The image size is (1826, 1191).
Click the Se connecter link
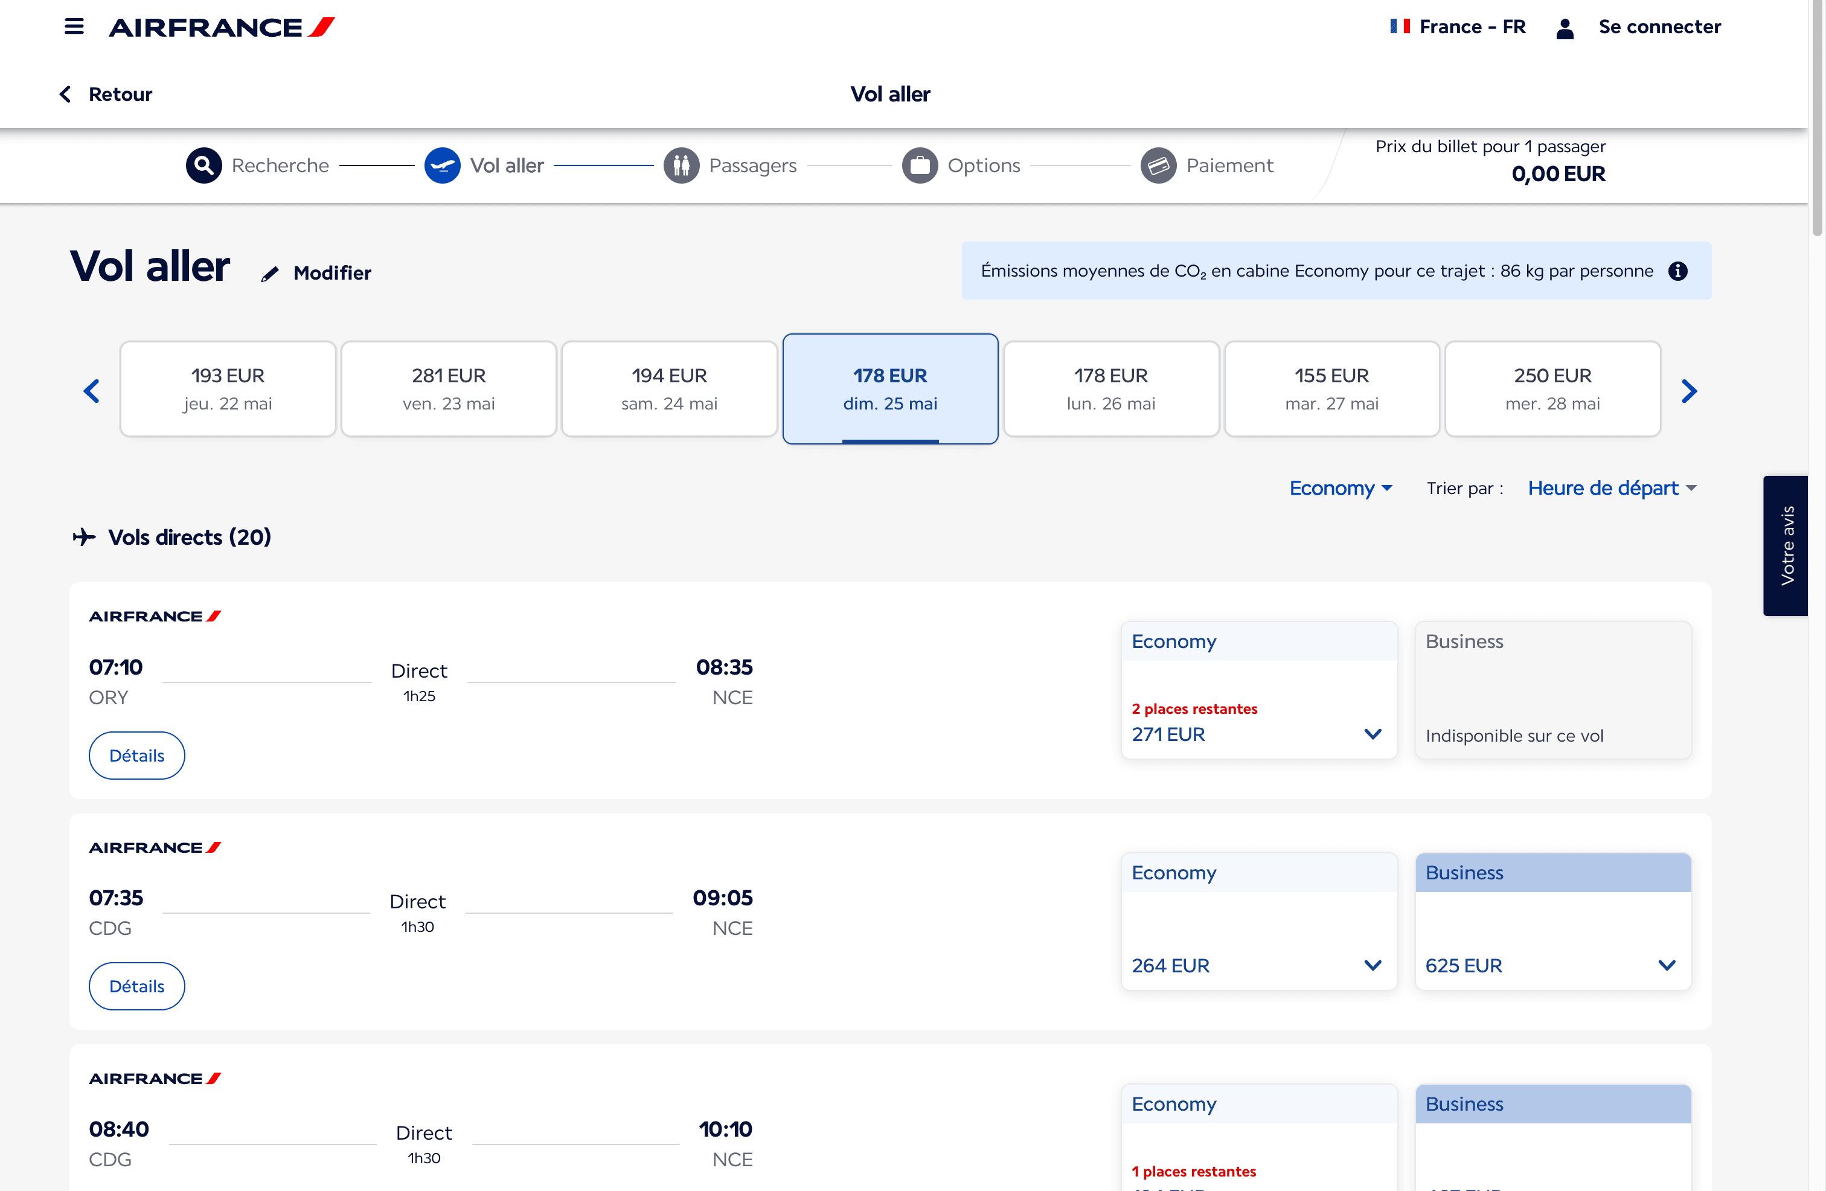pos(1659,27)
